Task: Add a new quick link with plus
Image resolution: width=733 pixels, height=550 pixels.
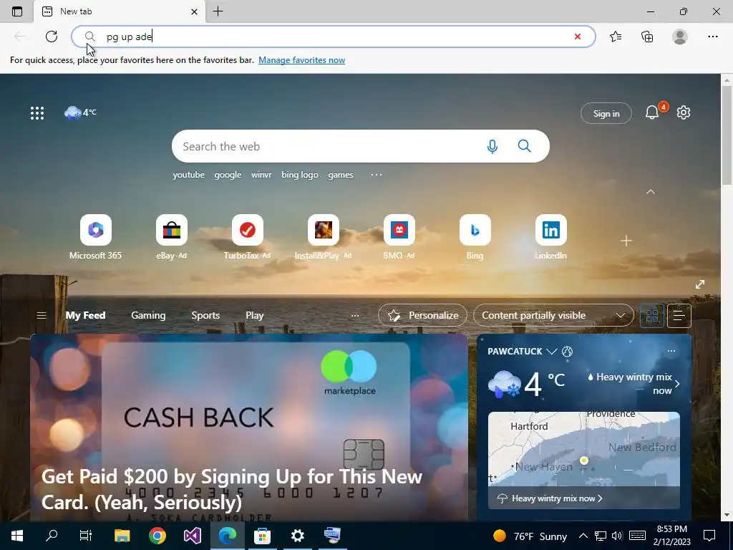Action: (626, 241)
